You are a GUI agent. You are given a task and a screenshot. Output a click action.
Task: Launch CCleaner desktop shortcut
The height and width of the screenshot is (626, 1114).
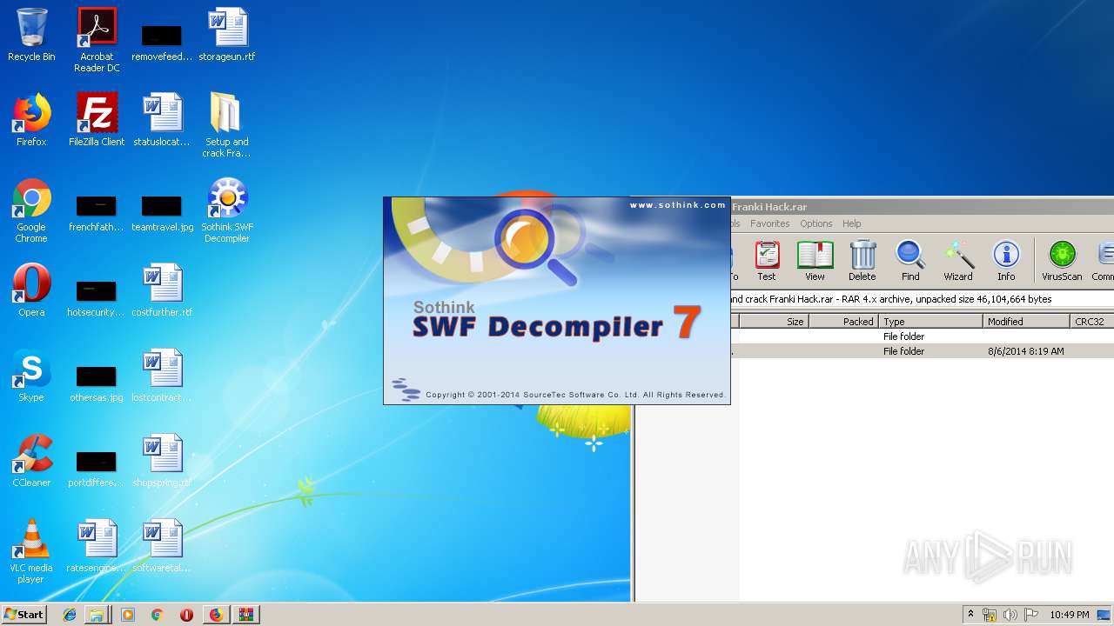31,461
